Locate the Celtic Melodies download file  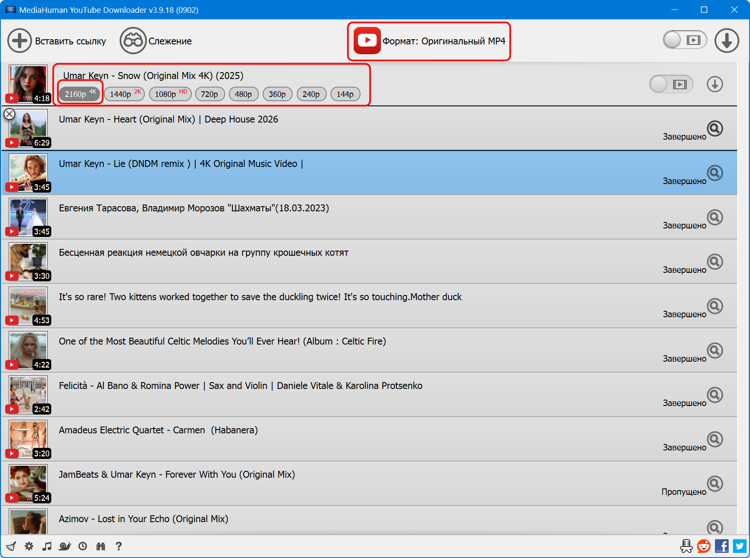tap(715, 351)
